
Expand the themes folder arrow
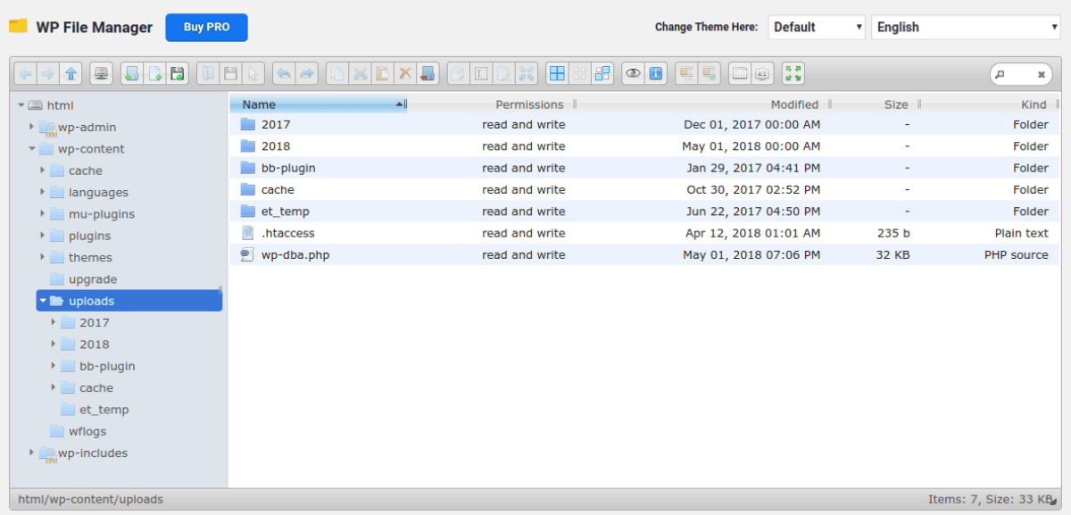43,257
